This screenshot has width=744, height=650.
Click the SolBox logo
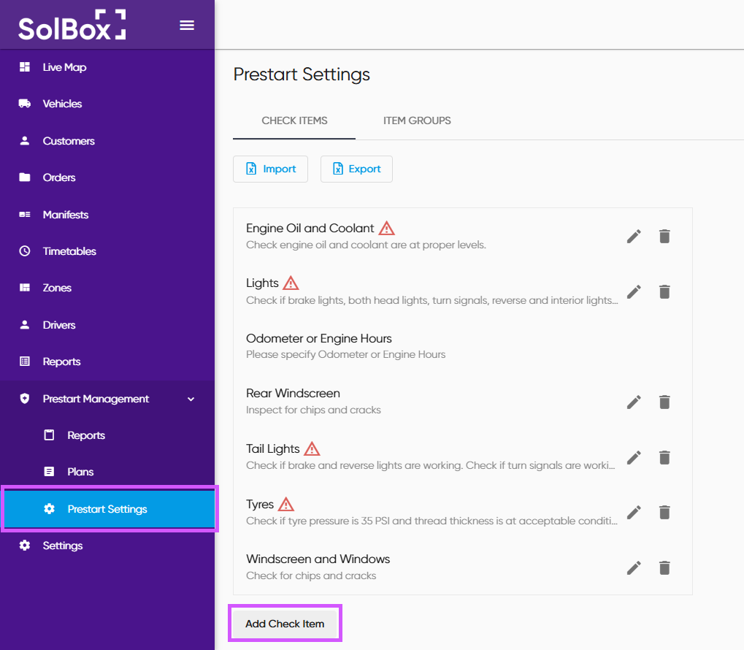(72, 26)
